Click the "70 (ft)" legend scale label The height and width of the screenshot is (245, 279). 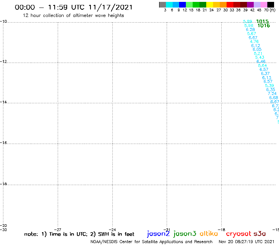tap(270, 10)
